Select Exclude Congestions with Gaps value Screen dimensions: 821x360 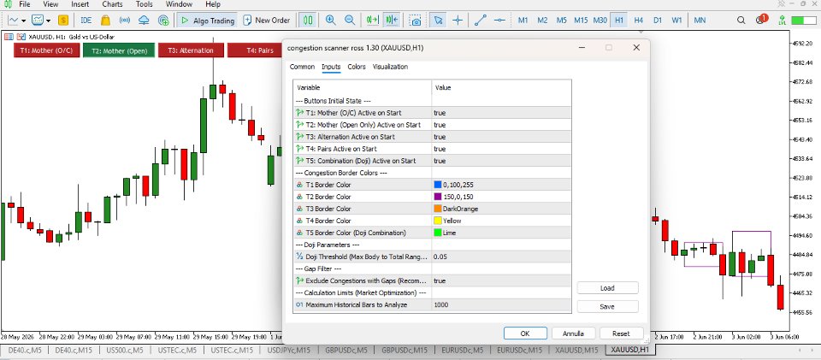click(x=501, y=280)
